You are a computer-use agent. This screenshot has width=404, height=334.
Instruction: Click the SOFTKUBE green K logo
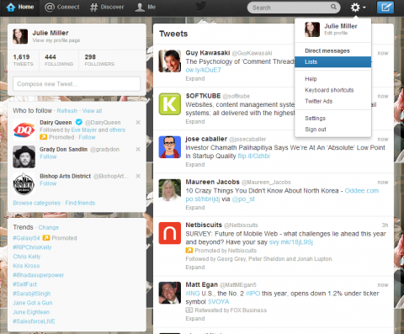[x=170, y=104]
